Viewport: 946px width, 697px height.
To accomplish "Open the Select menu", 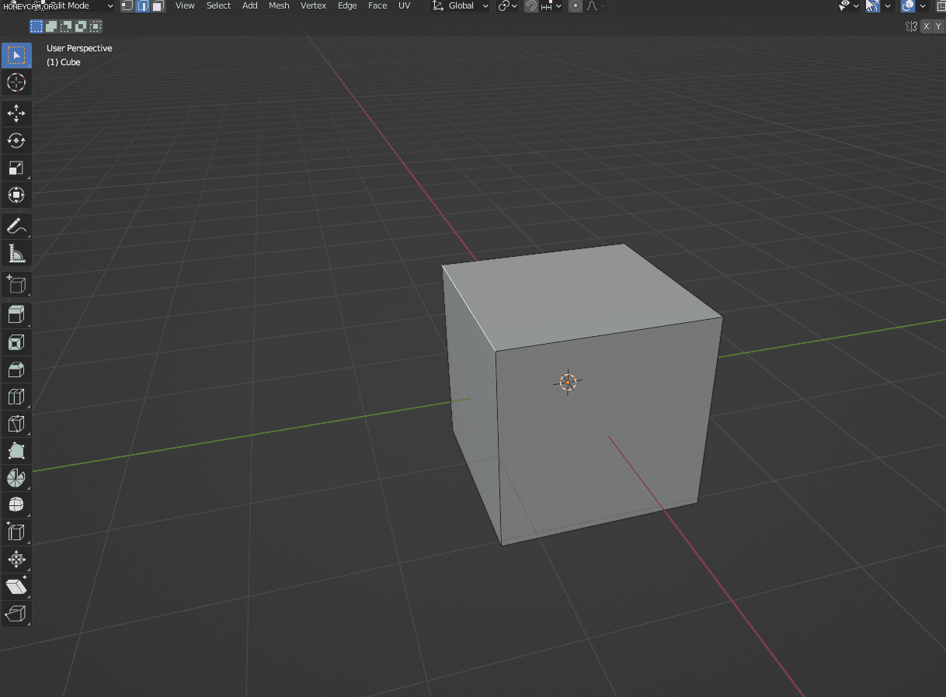I will click(x=218, y=6).
